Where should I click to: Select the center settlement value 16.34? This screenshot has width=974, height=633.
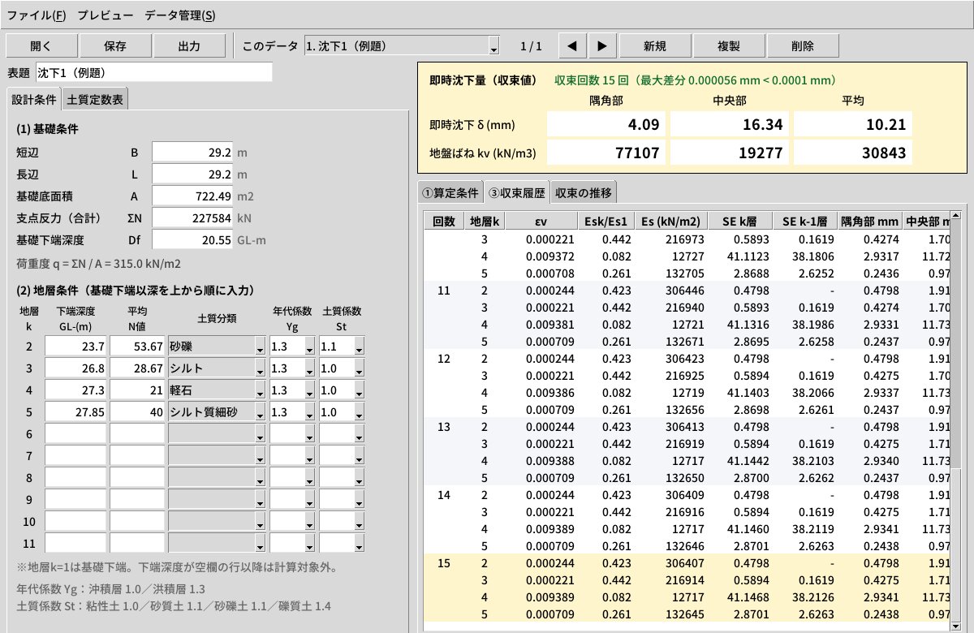tap(730, 125)
